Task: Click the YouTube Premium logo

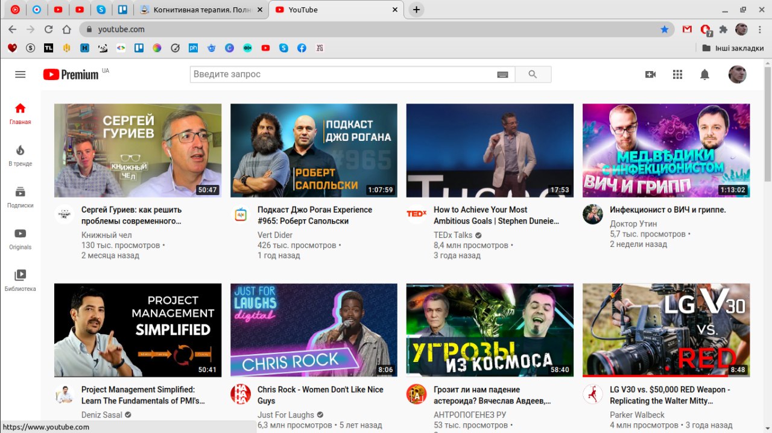Action: click(x=71, y=74)
